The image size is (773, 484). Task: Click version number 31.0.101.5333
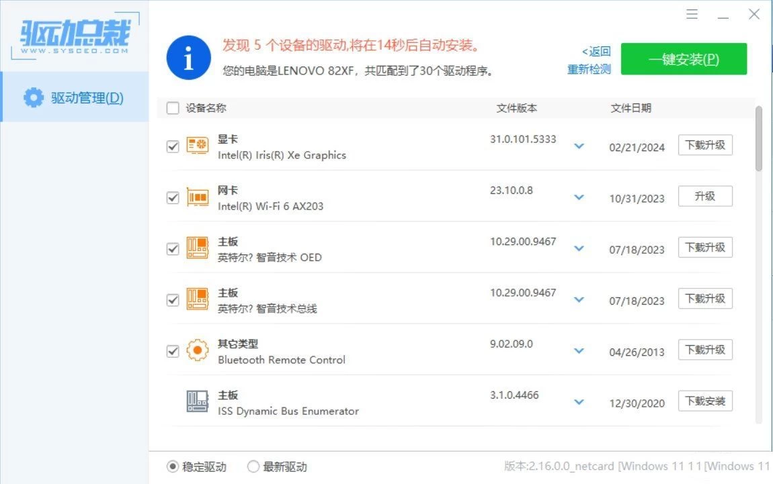pos(523,140)
